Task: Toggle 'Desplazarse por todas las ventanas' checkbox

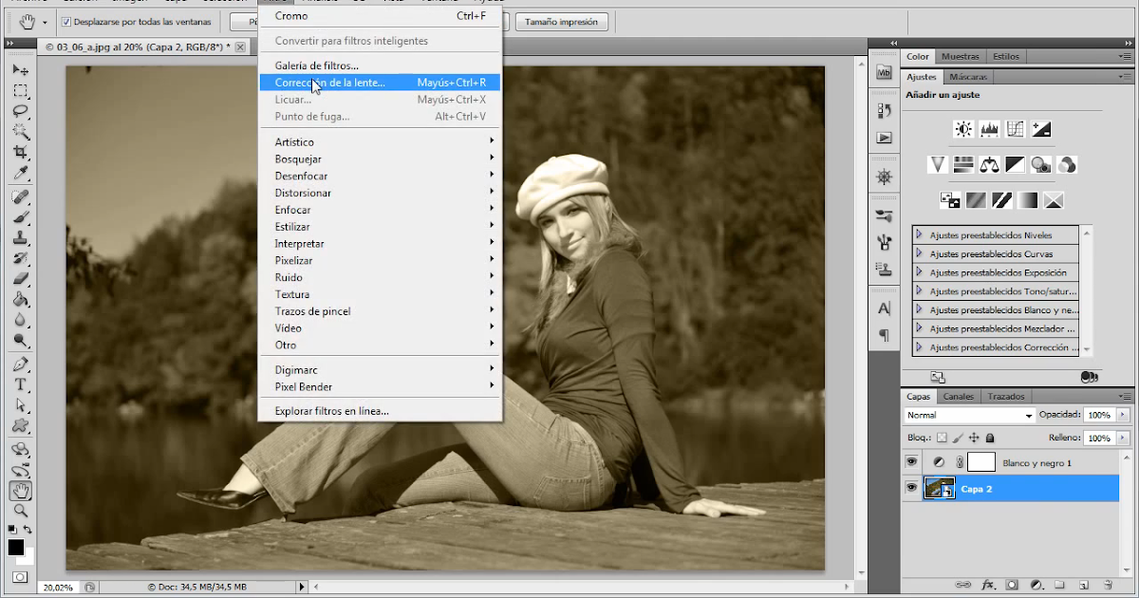Action: point(66,21)
